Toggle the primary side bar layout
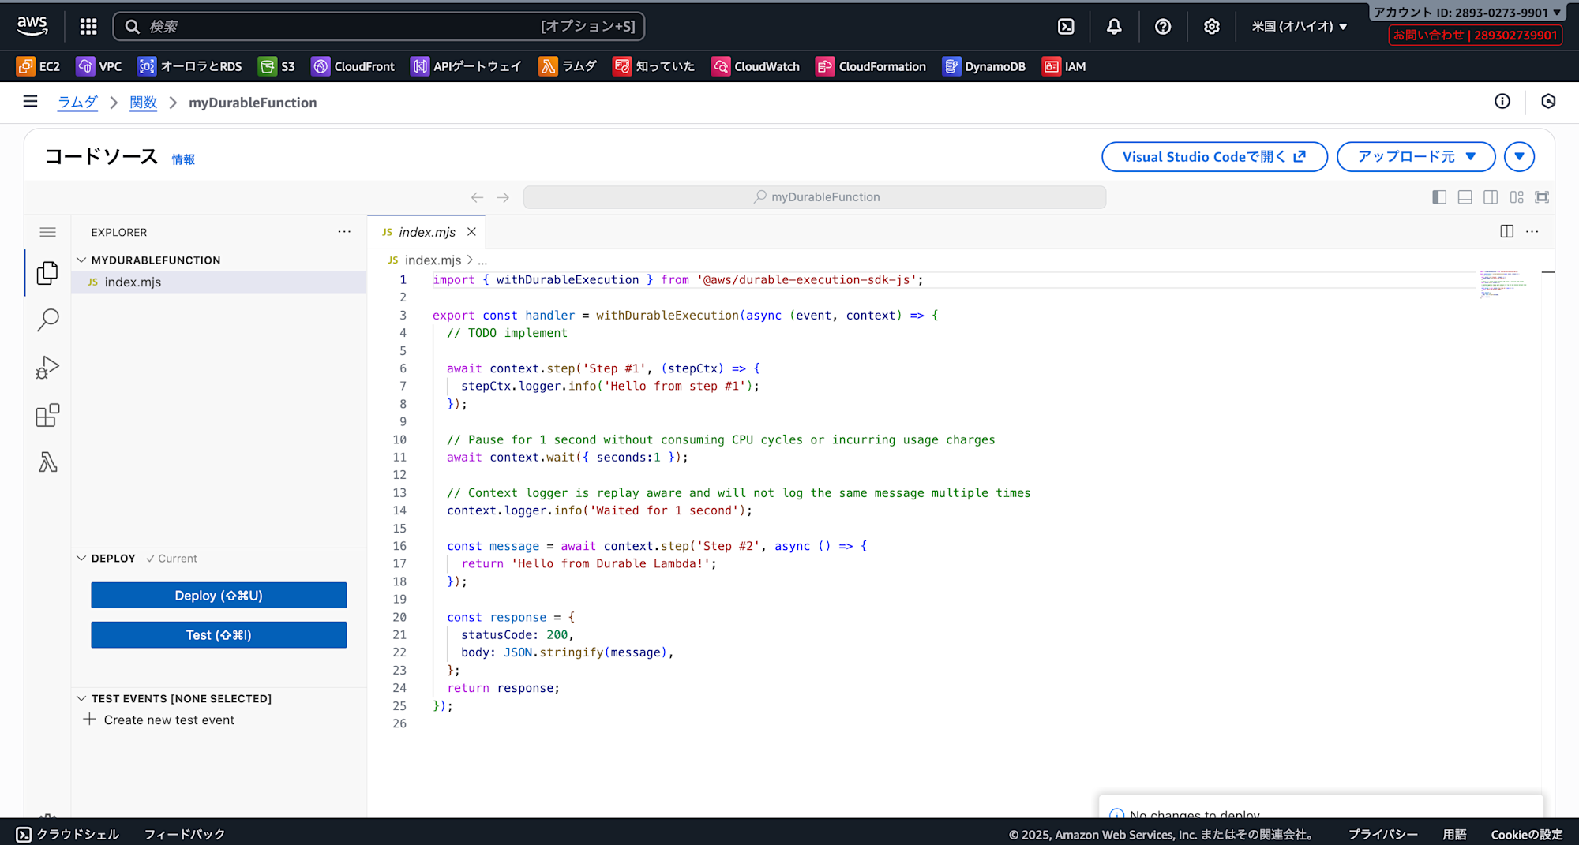The height and width of the screenshot is (845, 1579). point(1439,197)
